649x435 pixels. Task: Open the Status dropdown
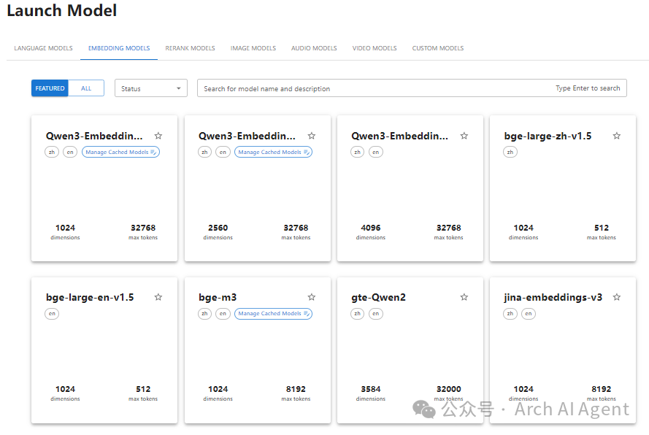coord(151,88)
